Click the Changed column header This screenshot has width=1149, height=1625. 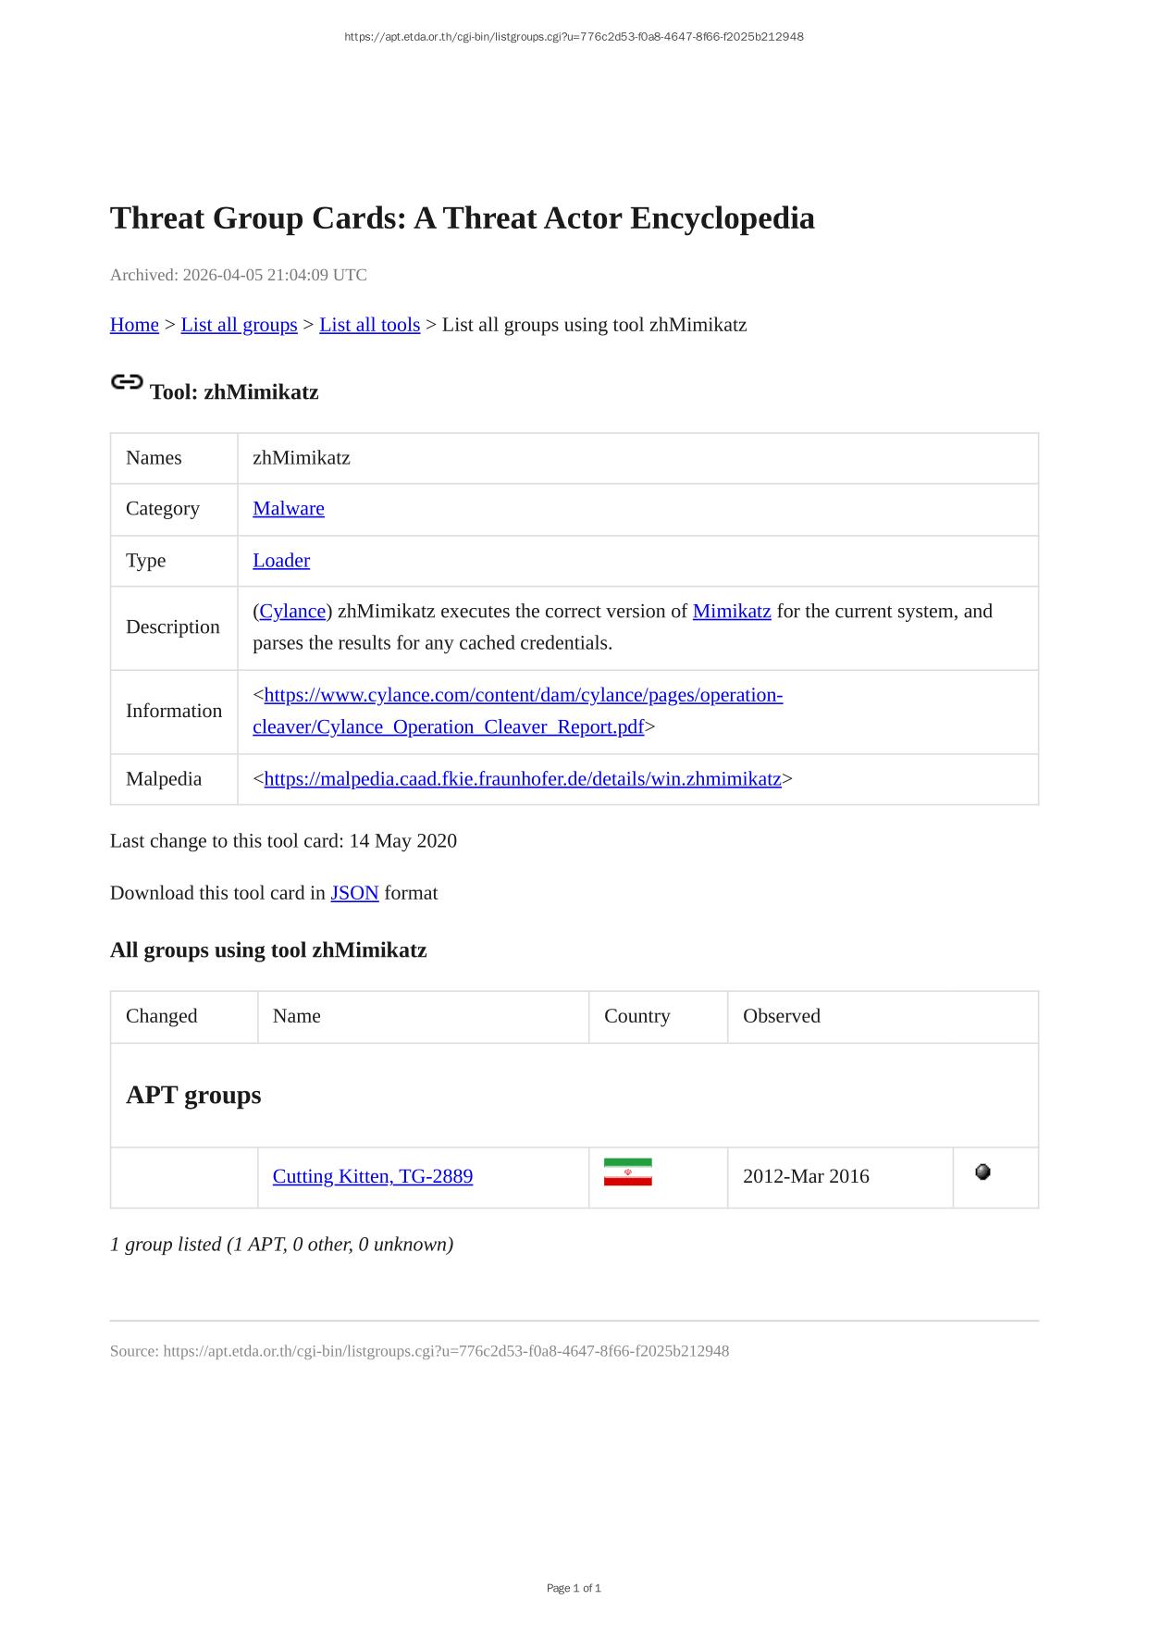point(162,1016)
